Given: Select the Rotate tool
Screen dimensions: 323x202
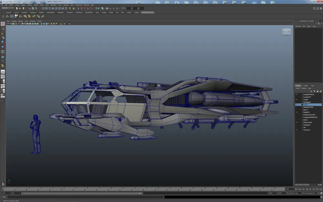Looking at the screenshot, I should click(3, 42).
